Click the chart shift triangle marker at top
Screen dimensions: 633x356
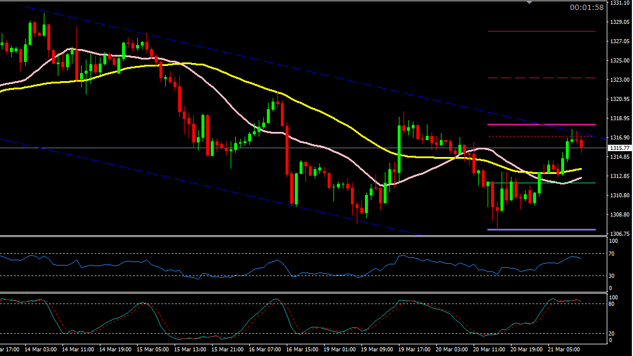(x=530, y=3)
